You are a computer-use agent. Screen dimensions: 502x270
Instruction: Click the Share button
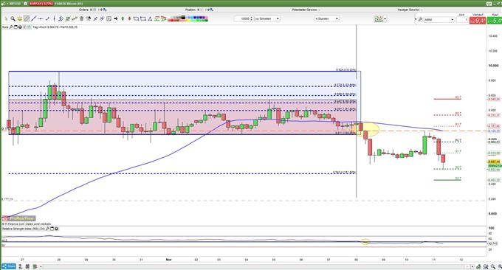(x=8, y=266)
